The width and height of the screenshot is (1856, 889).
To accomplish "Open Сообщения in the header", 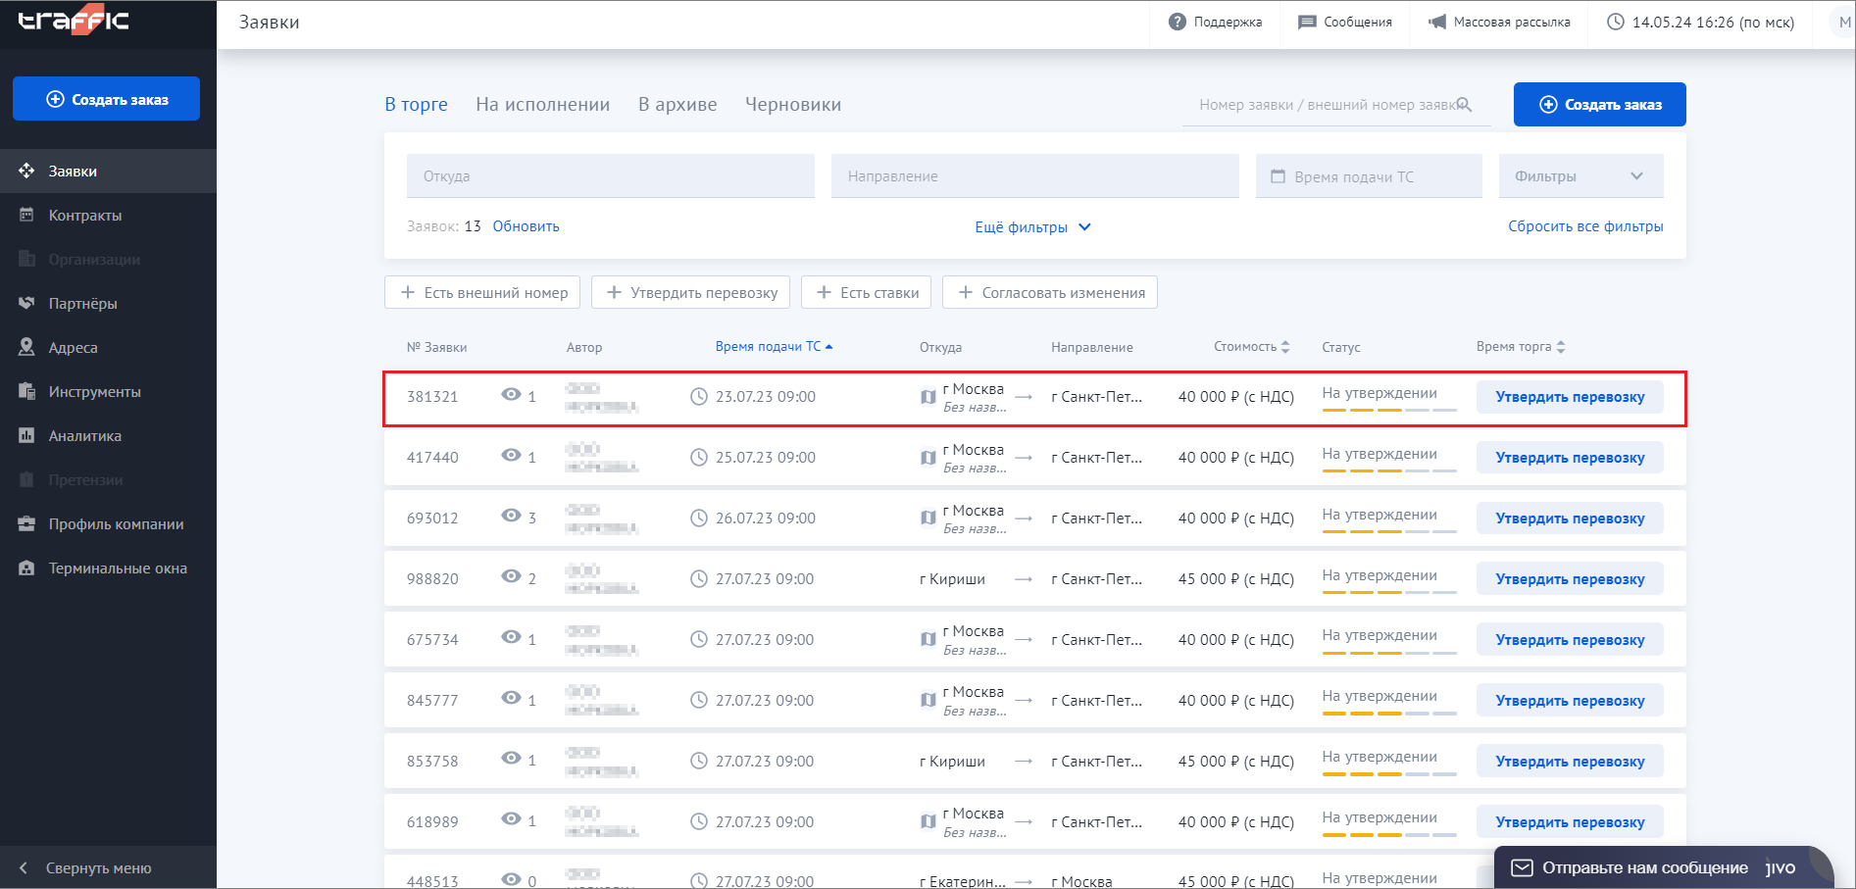I will click(x=1344, y=22).
